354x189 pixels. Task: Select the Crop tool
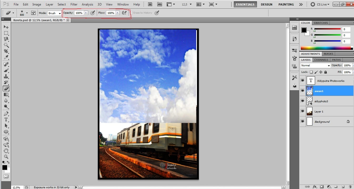click(x=6, y=51)
